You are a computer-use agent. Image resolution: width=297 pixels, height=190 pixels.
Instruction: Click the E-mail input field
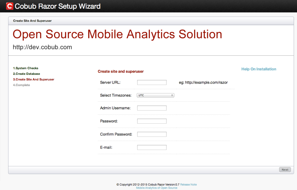pos(152,147)
